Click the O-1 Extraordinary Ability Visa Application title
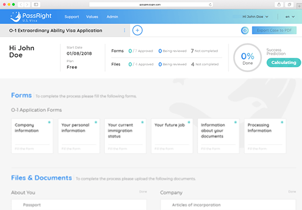The height and width of the screenshot is (210, 302). point(56,30)
